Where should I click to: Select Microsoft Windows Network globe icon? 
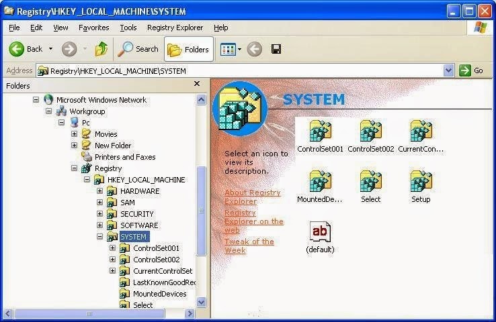pyautogui.click(x=48, y=99)
